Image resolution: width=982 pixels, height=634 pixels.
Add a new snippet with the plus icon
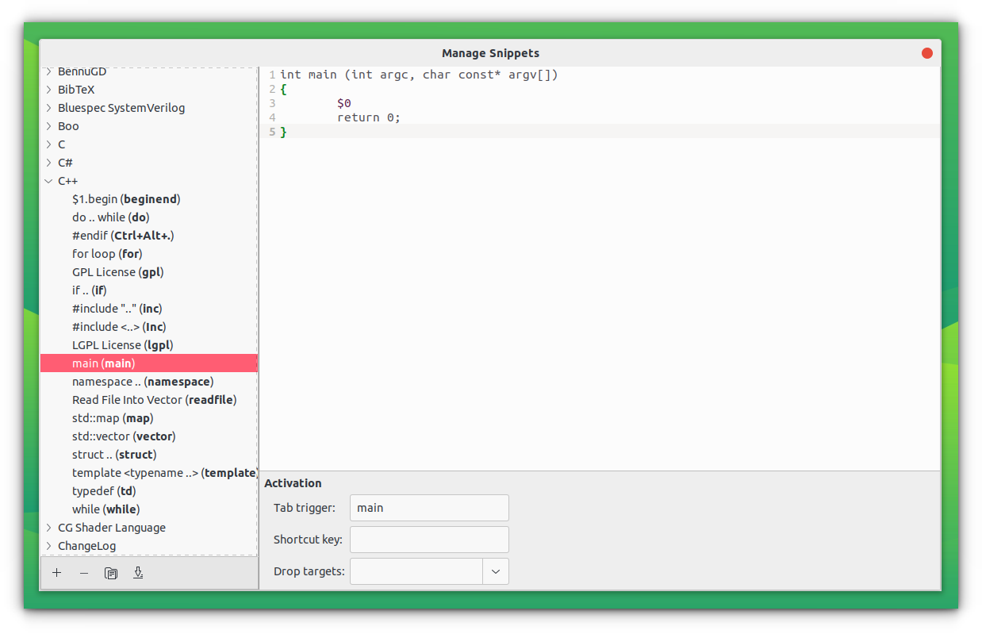pos(56,572)
